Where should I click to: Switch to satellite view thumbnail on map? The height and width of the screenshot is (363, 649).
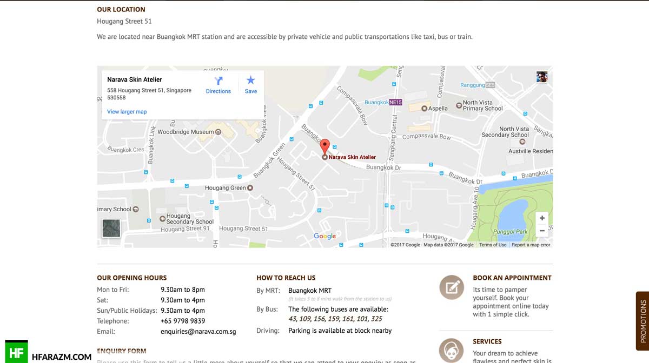click(111, 228)
